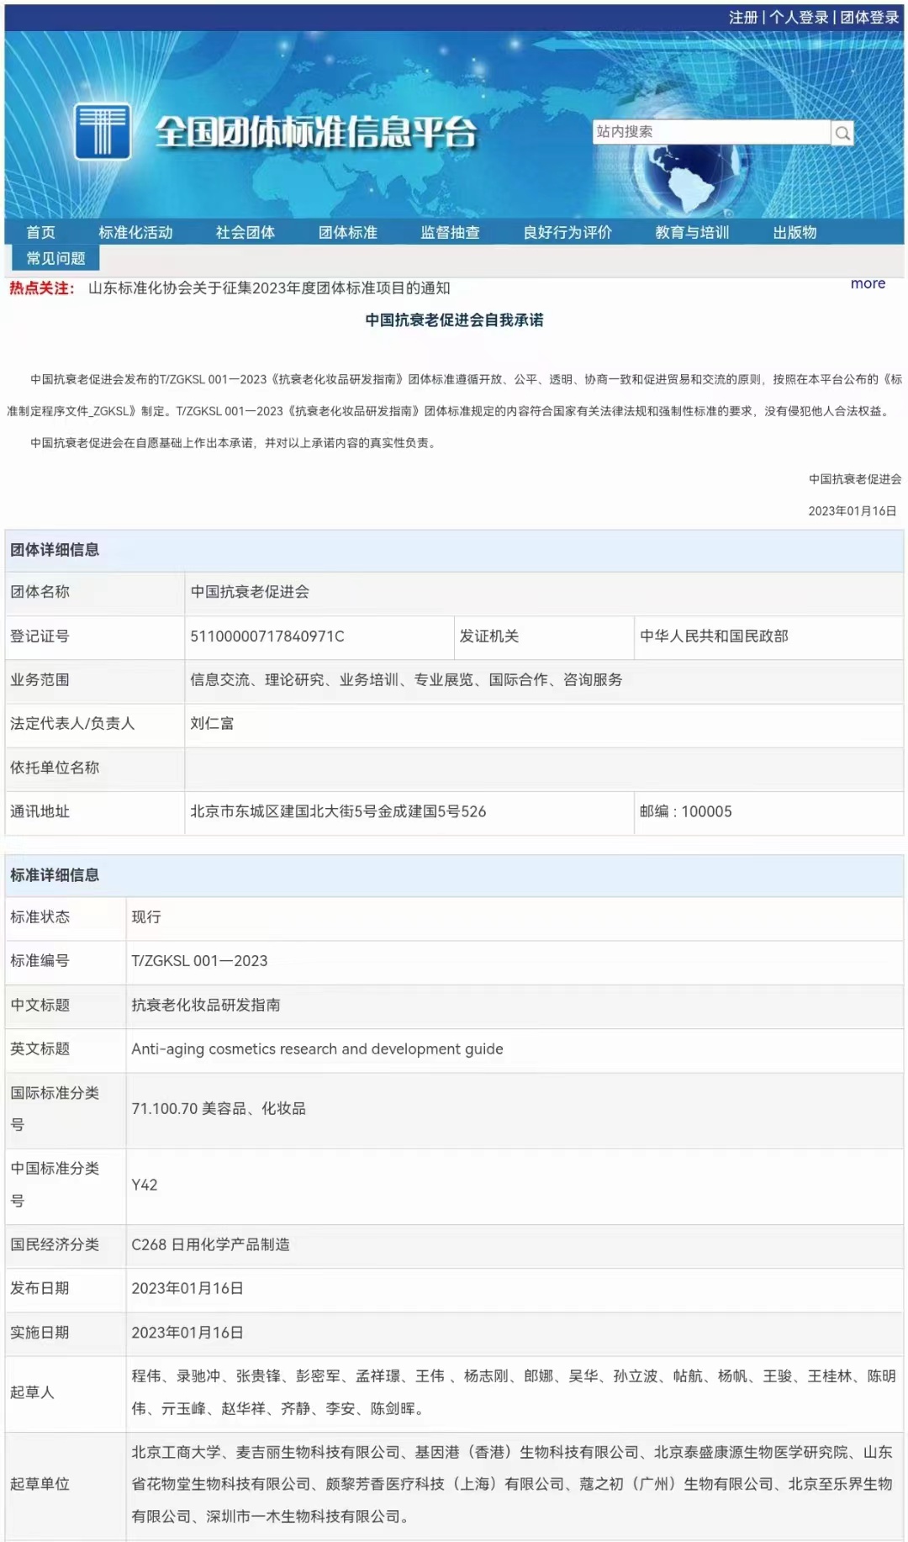Open the 良好行为评价 menu
Image resolution: width=908 pixels, height=1542 pixels.
[567, 232]
